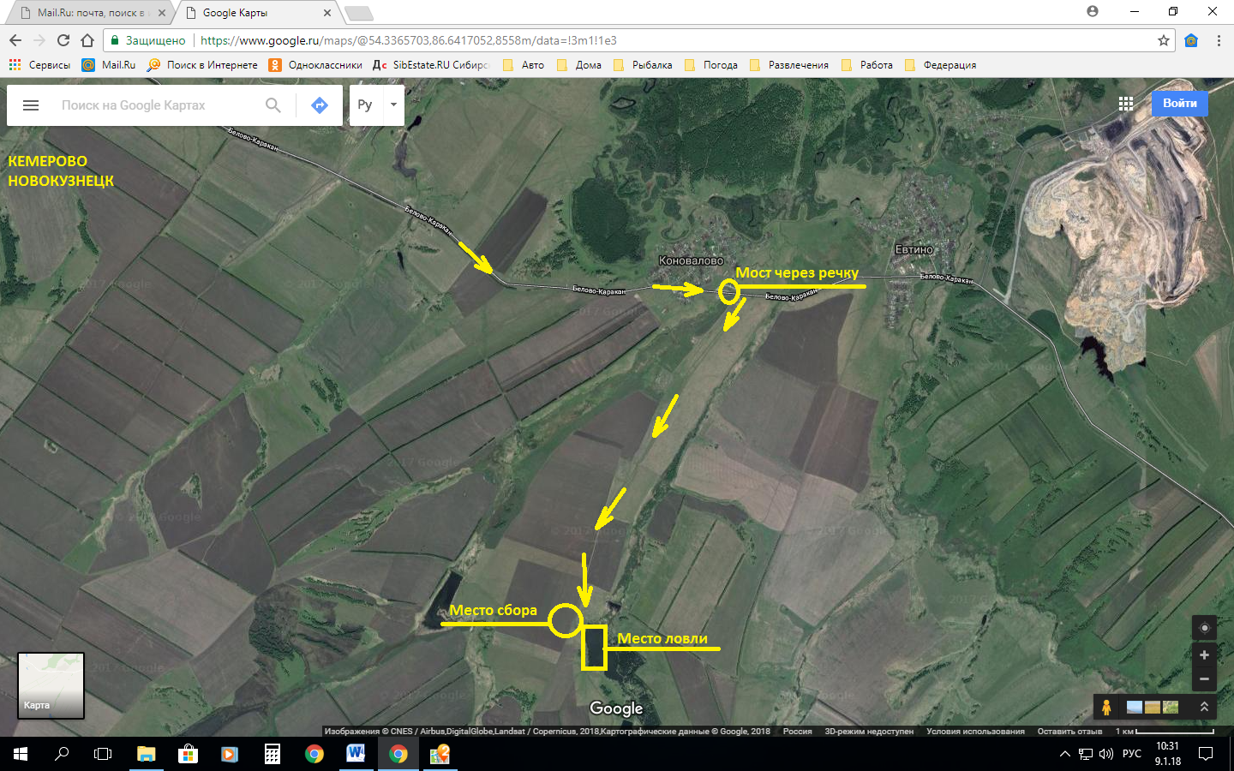1234x771 pixels.
Task: Activate Street View pegman
Action: click(x=1106, y=707)
